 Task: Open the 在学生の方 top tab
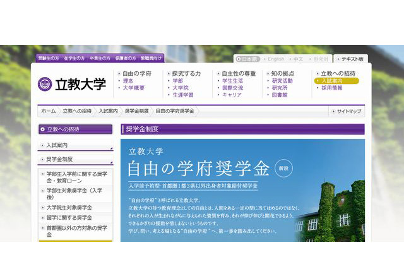(74, 59)
